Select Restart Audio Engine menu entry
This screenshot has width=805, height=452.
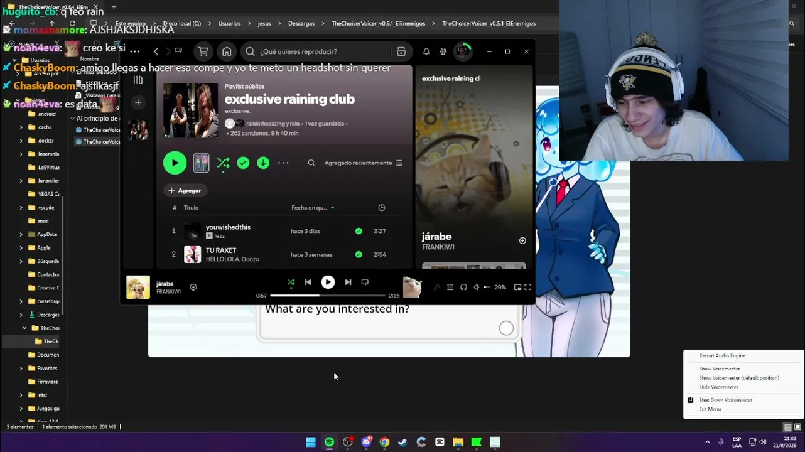point(722,356)
